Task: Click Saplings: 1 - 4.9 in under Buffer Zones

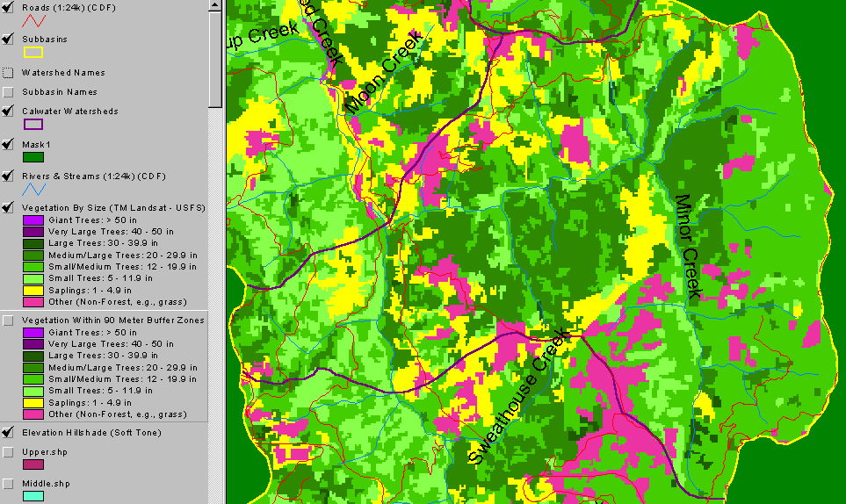Action: pos(90,403)
